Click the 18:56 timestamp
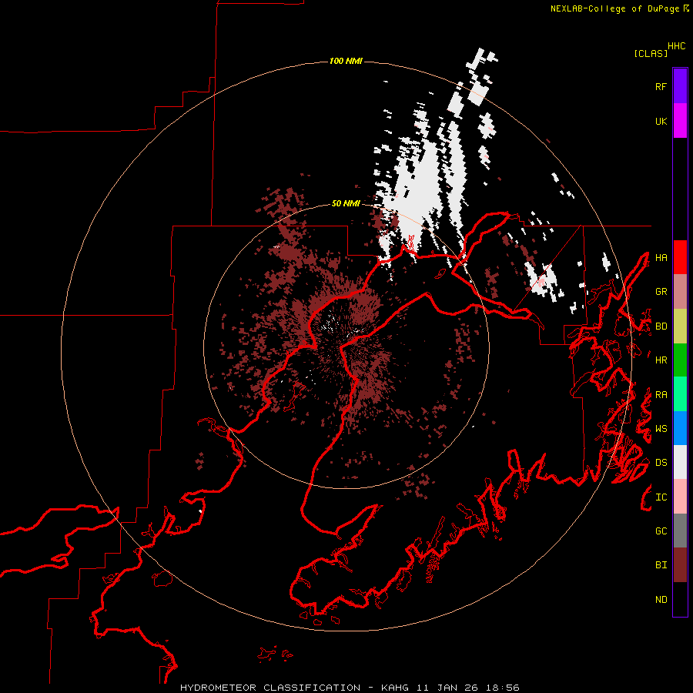This screenshot has width=693, height=693. pyautogui.click(x=503, y=688)
